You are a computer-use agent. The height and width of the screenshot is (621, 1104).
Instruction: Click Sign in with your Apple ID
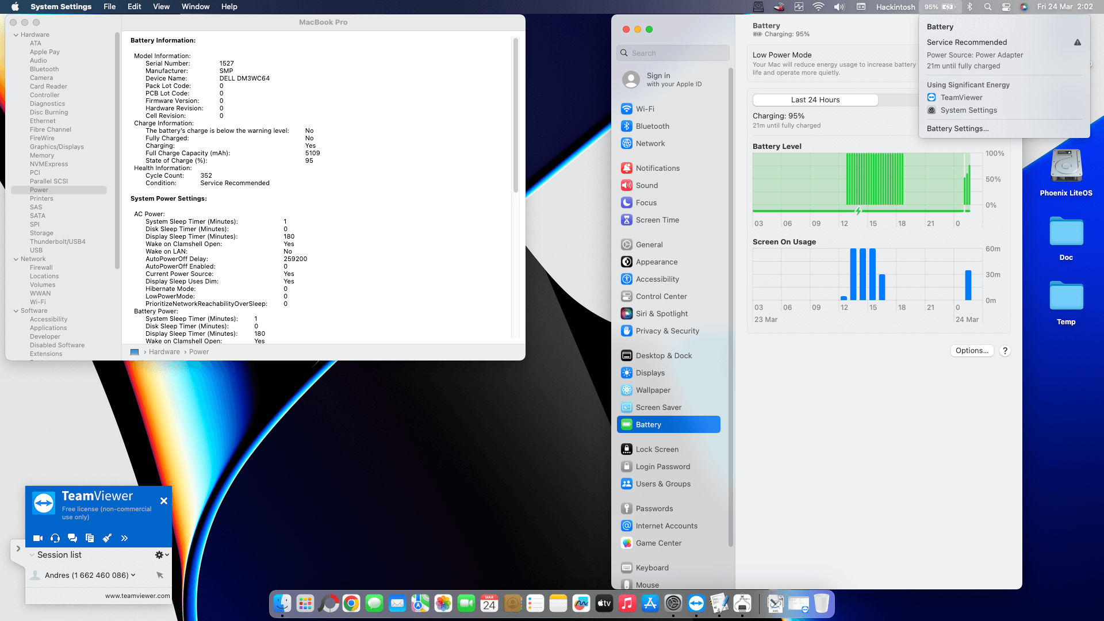[x=668, y=79]
